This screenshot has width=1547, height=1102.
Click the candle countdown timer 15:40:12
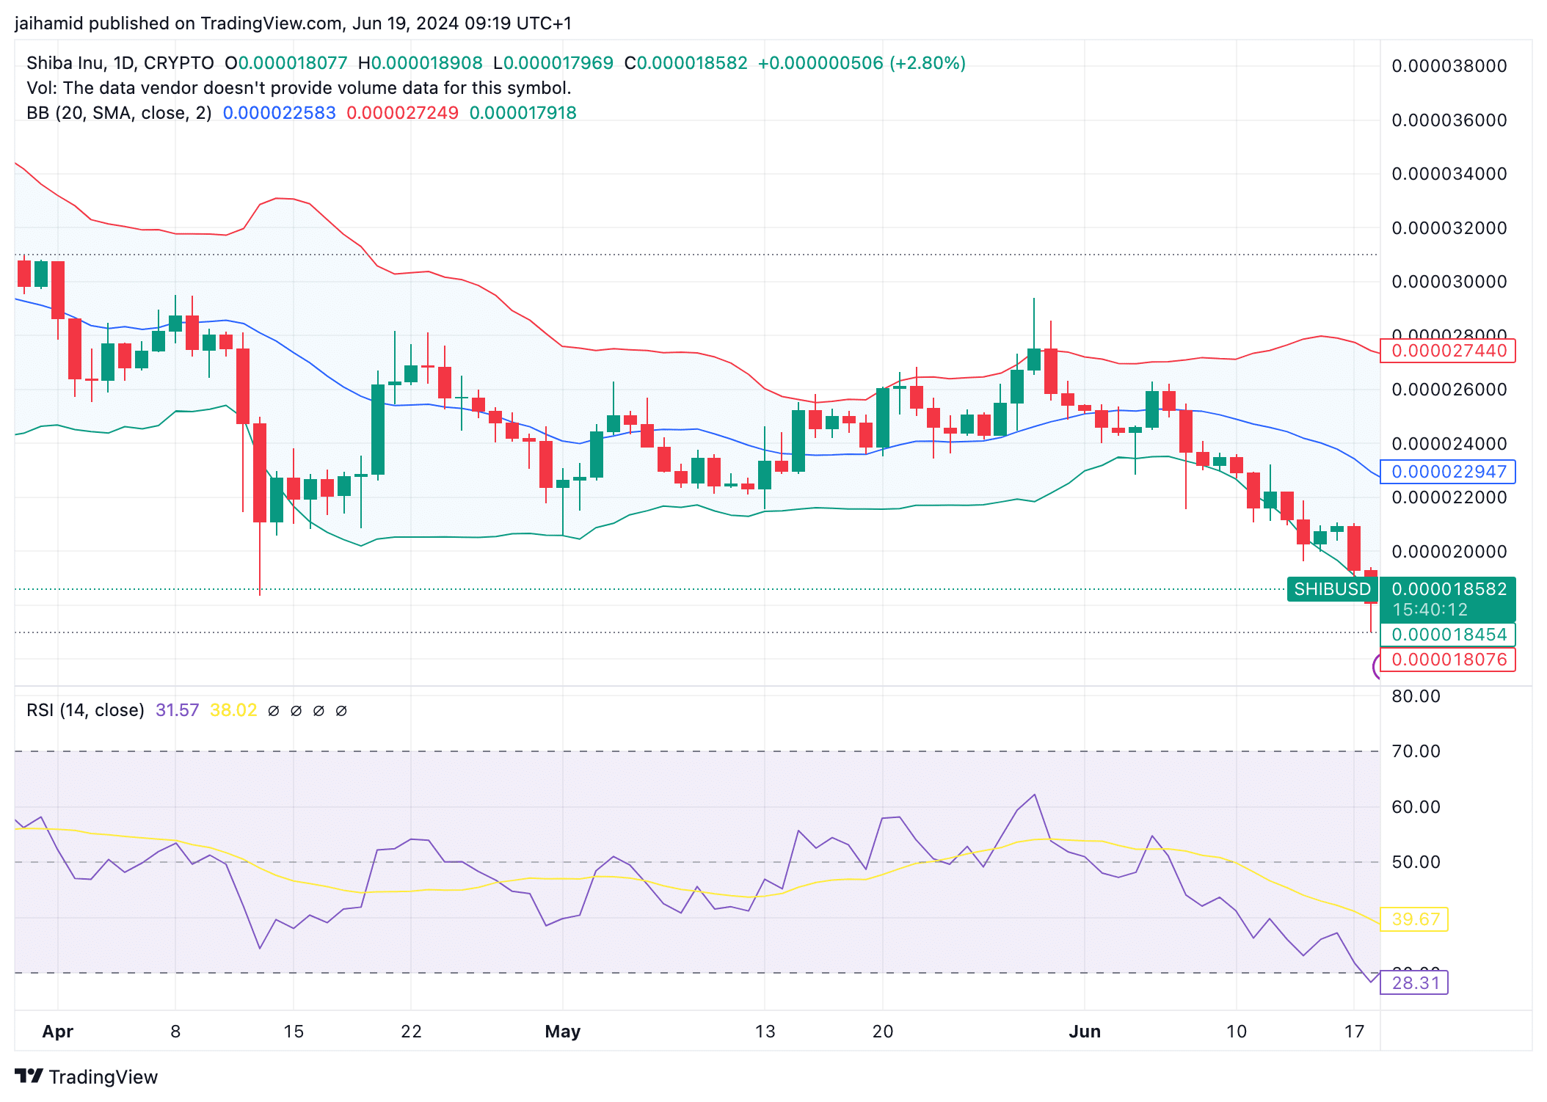(x=1430, y=610)
